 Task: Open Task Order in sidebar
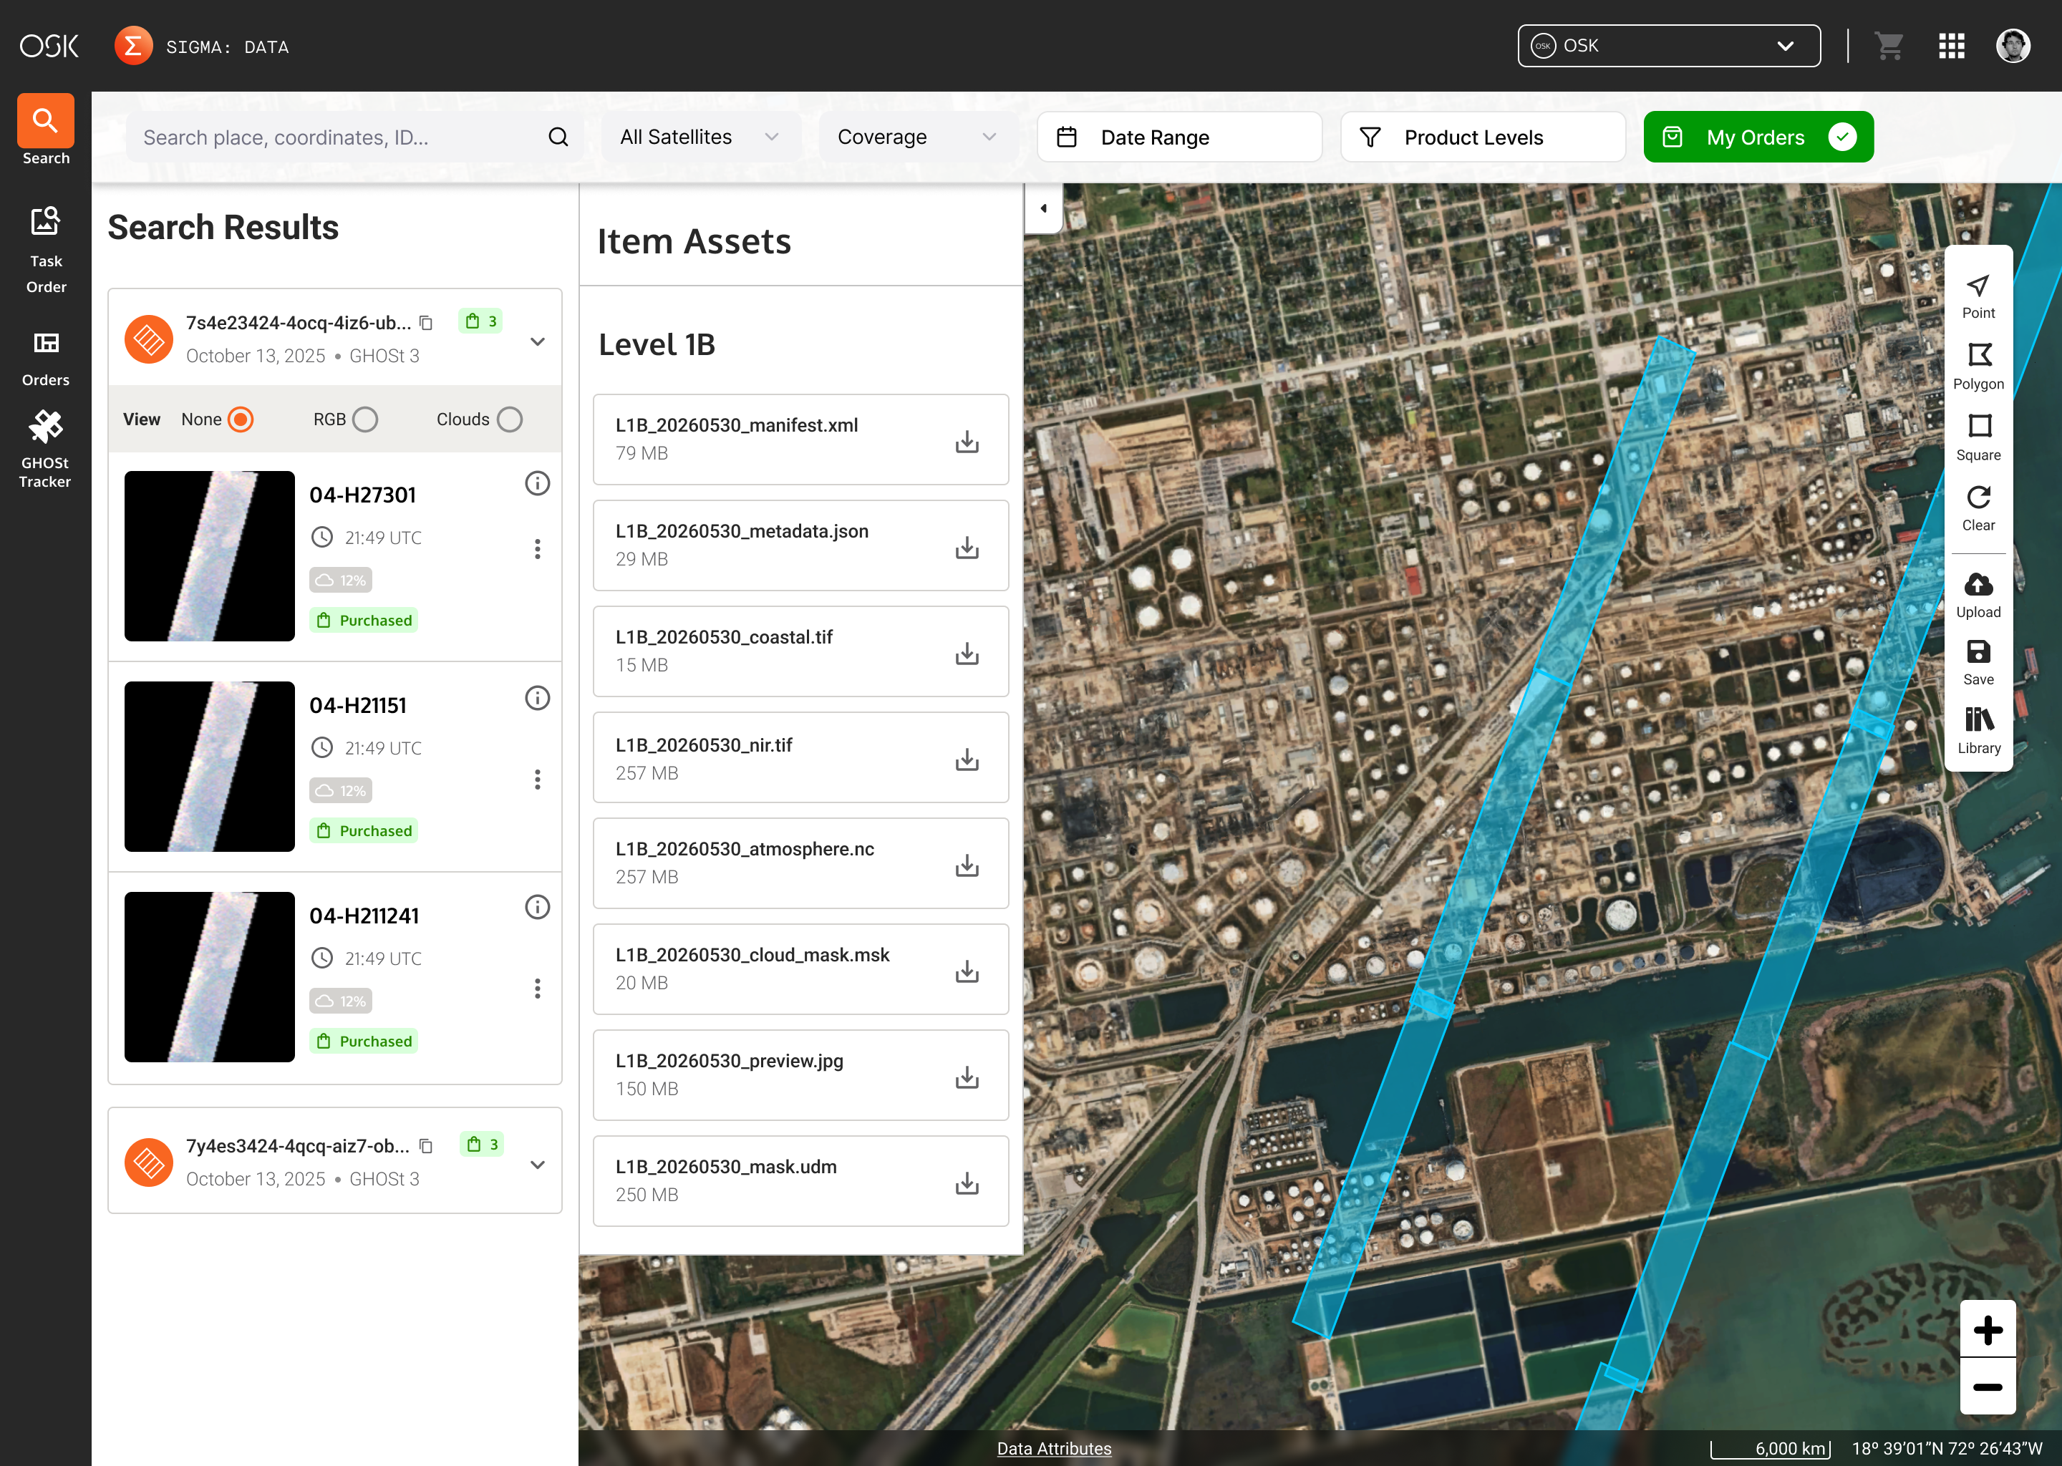click(45, 249)
